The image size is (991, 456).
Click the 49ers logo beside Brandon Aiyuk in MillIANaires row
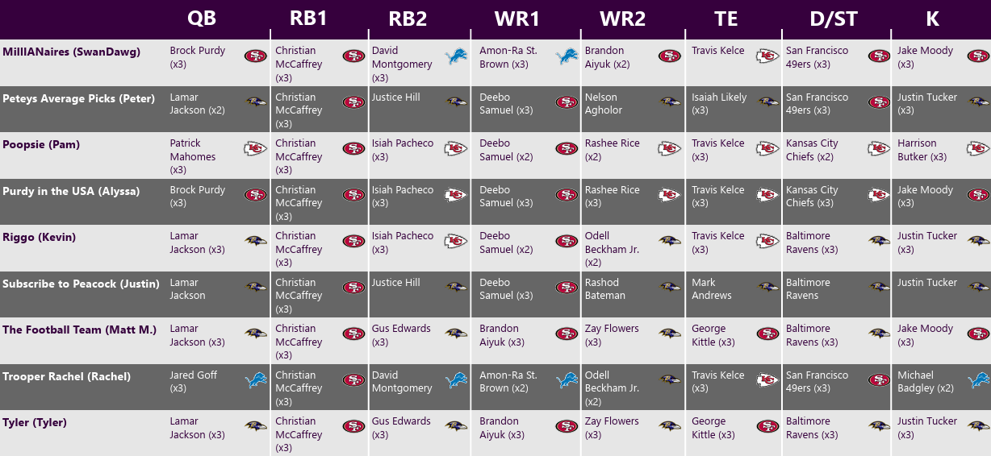tap(670, 56)
